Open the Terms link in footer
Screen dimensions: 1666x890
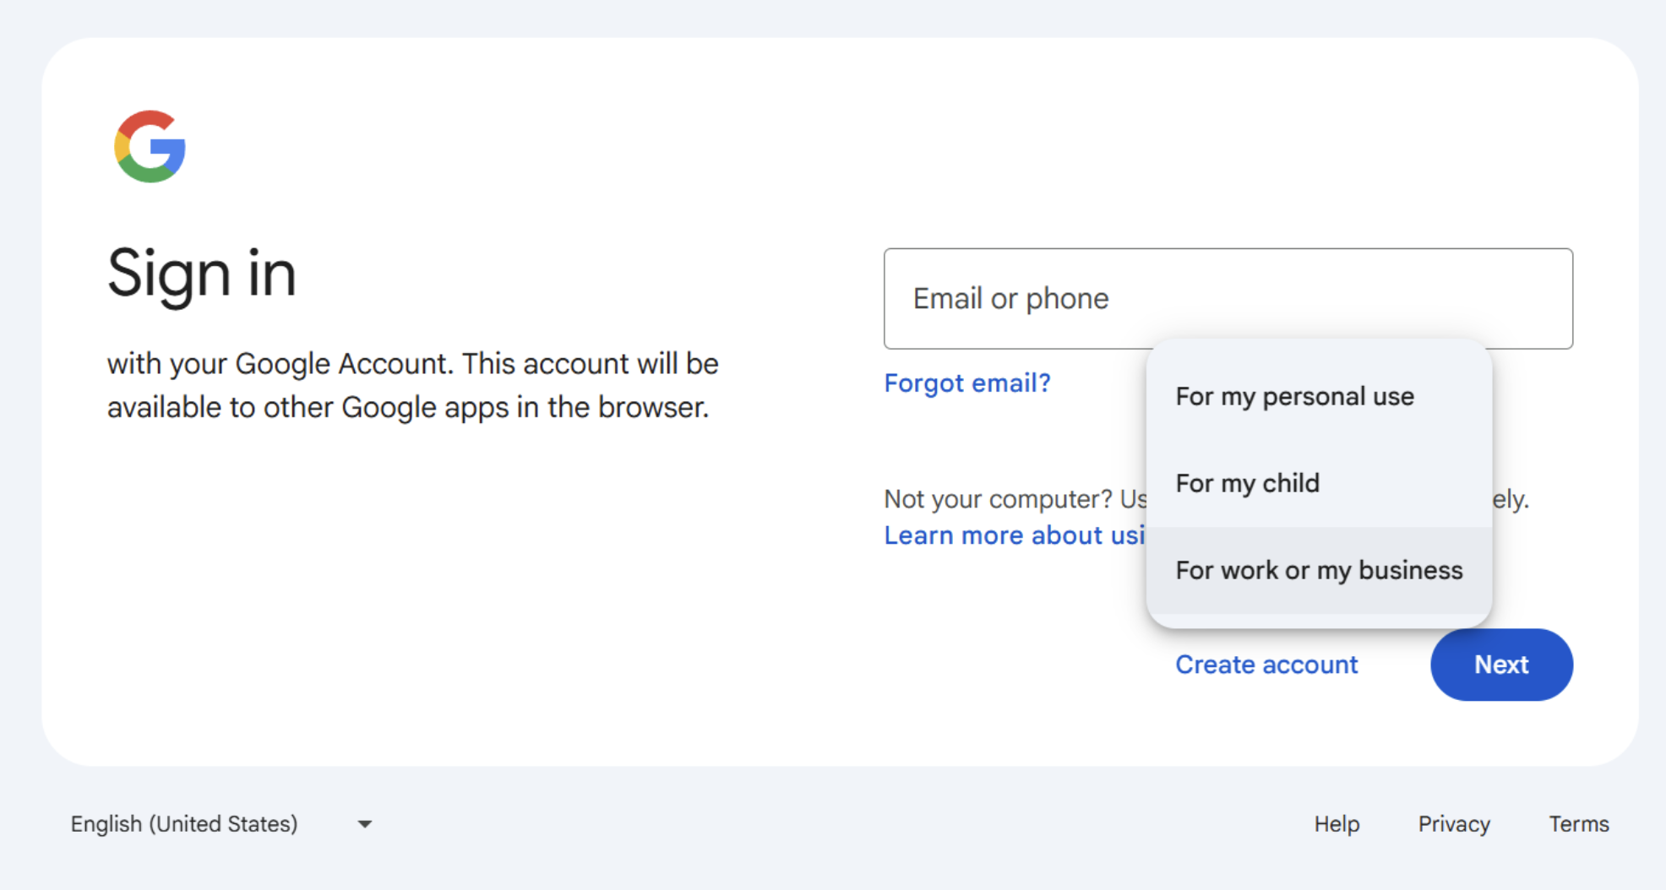[x=1578, y=824]
